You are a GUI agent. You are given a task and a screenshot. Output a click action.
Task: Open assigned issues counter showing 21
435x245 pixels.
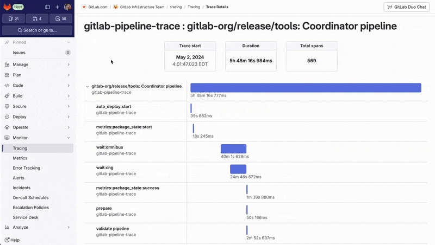coord(14,18)
